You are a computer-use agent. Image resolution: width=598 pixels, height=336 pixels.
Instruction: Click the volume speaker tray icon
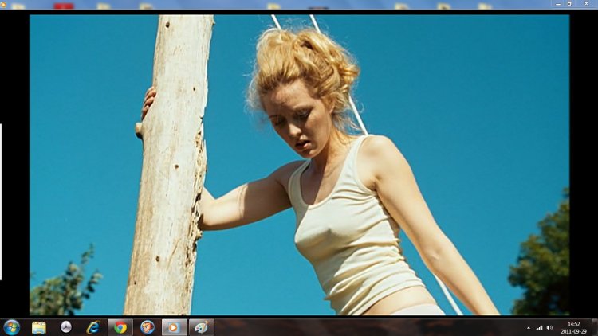pos(549,328)
